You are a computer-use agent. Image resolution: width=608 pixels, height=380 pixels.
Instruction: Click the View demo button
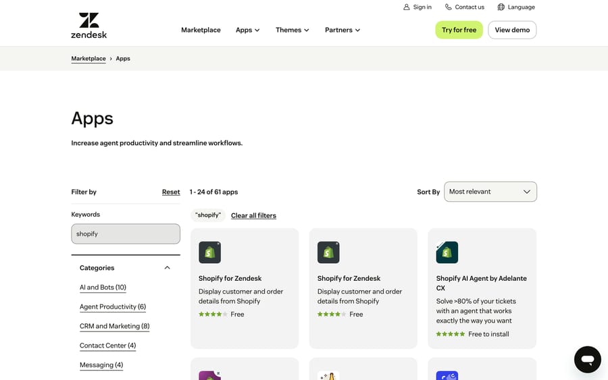(512, 30)
